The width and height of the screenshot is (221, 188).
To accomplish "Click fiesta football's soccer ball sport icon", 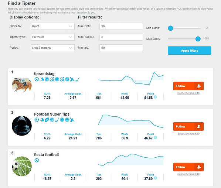I will click(x=37, y=160).
